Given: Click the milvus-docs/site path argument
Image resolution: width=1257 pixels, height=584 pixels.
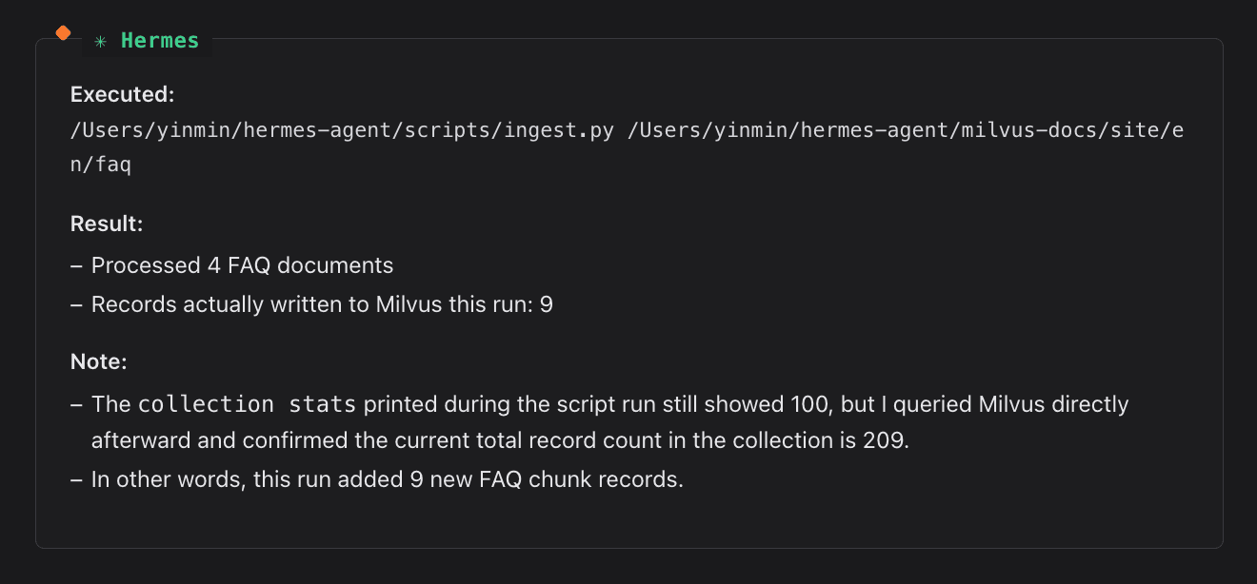Looking at the screenshot, I should 905,130.
